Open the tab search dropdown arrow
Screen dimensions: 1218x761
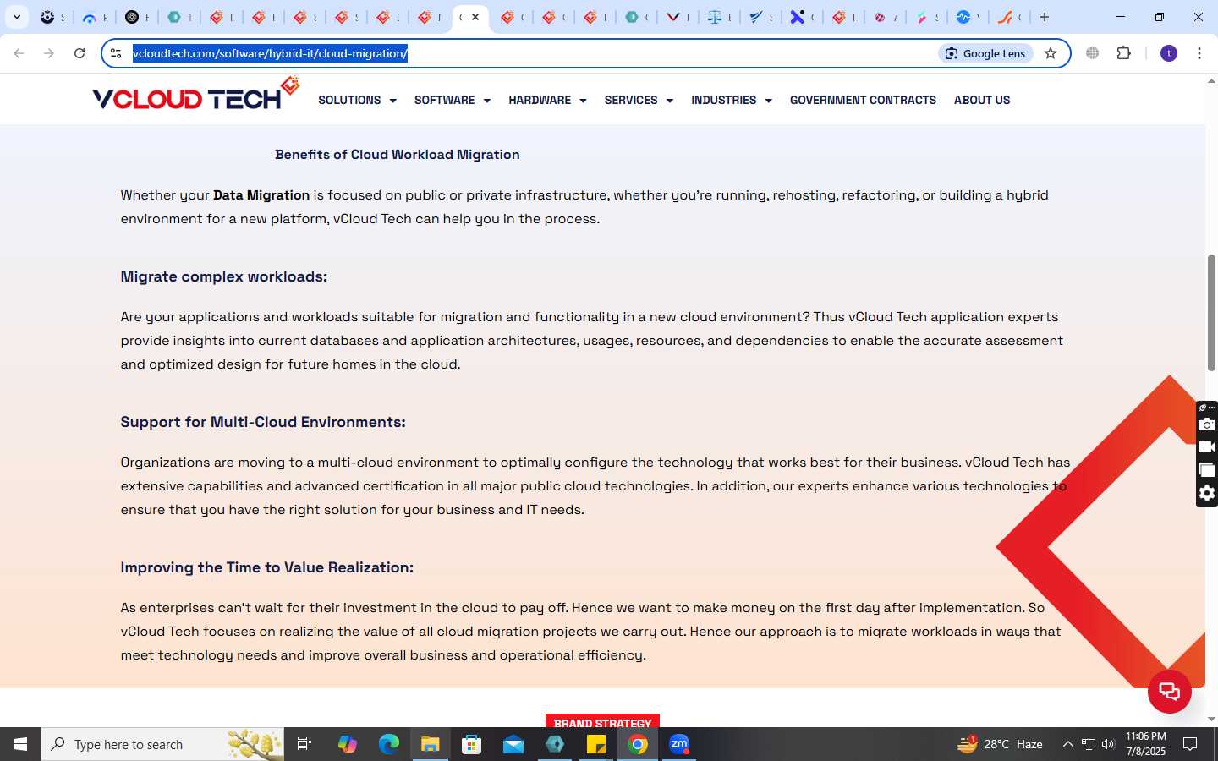click(x=17, y=17)
